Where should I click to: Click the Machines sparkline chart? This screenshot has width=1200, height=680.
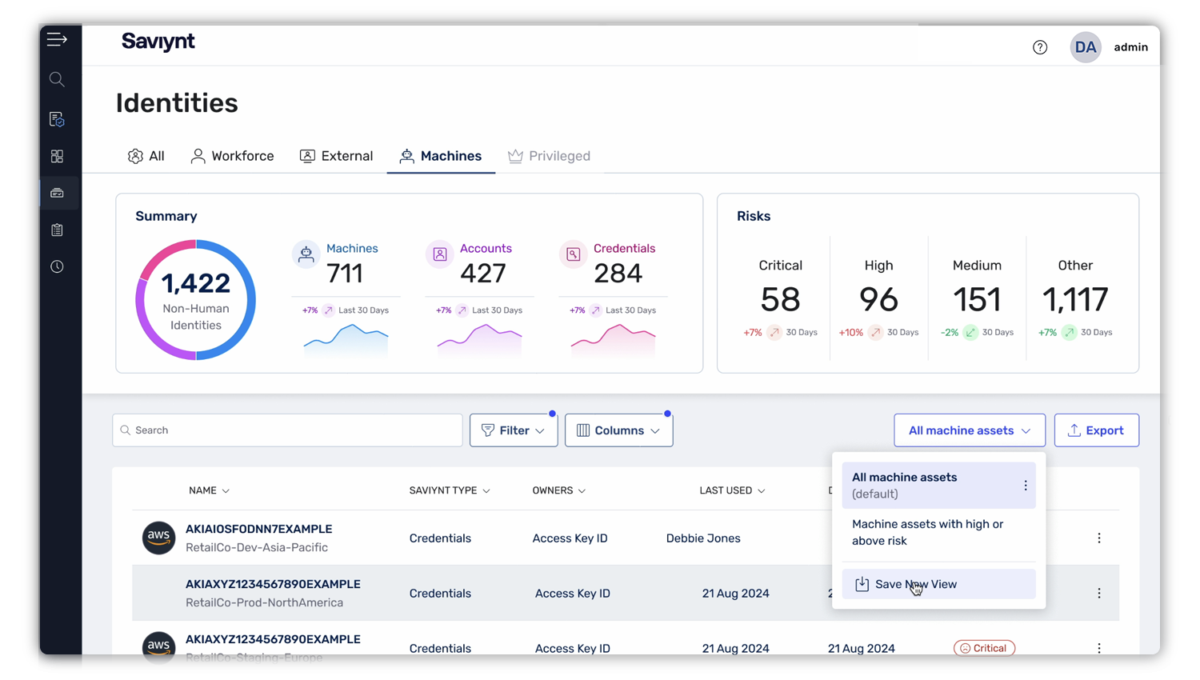click(346, 339)
